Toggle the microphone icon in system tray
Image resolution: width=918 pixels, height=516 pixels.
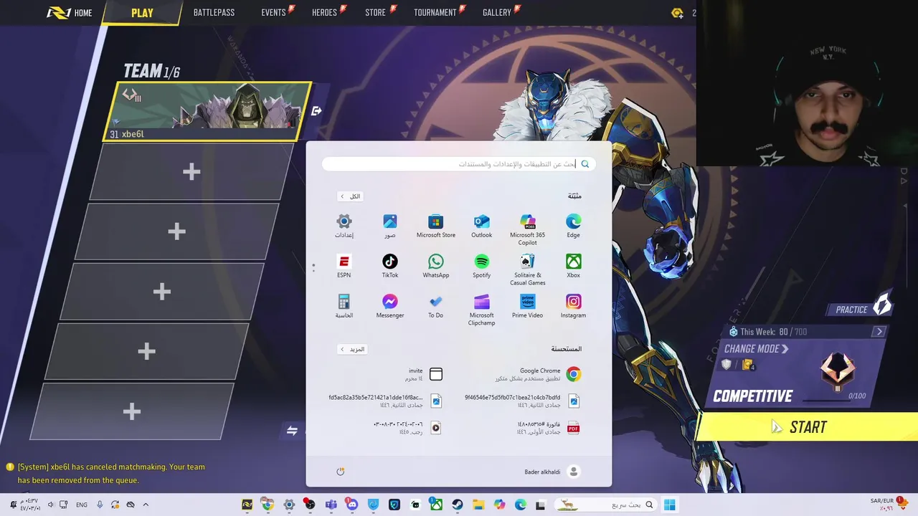click(x=100, y=505)
